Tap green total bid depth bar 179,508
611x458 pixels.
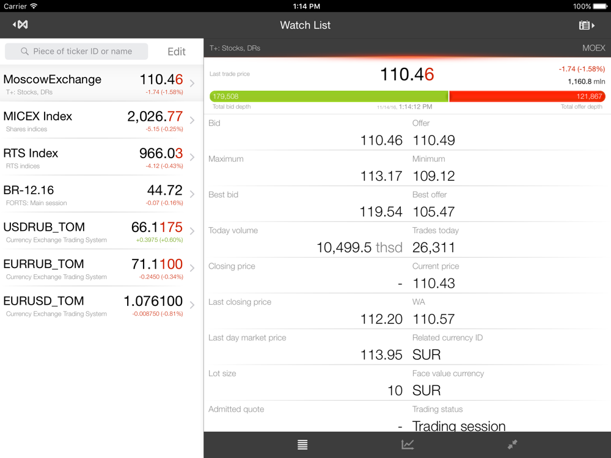[x=329, y=96]
